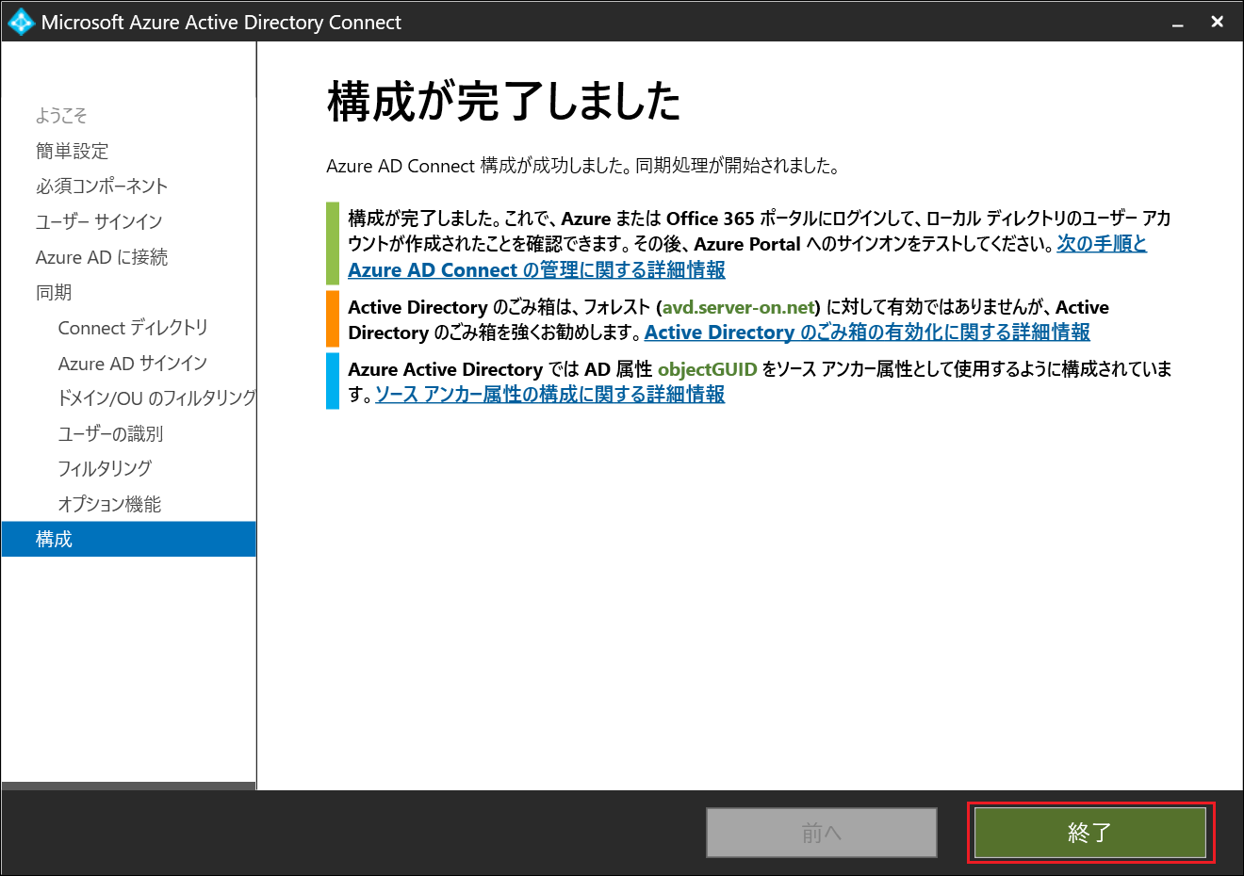Select ドメイン/OU のフィルタリング sidebar step
Image resolution: width=1244 pixels, height=876 pixels.
click(156, 398)
